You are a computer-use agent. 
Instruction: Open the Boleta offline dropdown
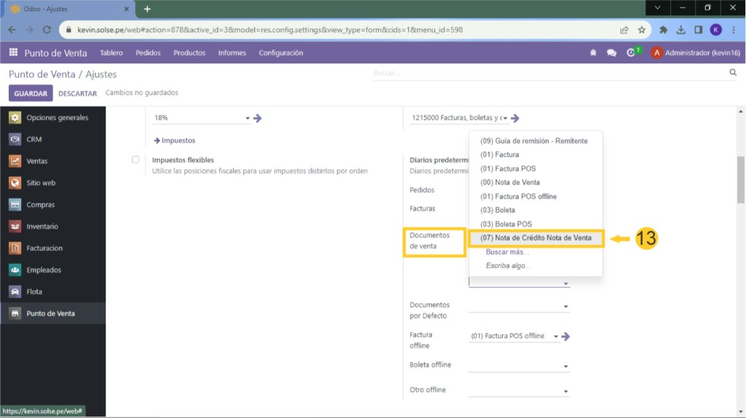(x=565, y=367)
